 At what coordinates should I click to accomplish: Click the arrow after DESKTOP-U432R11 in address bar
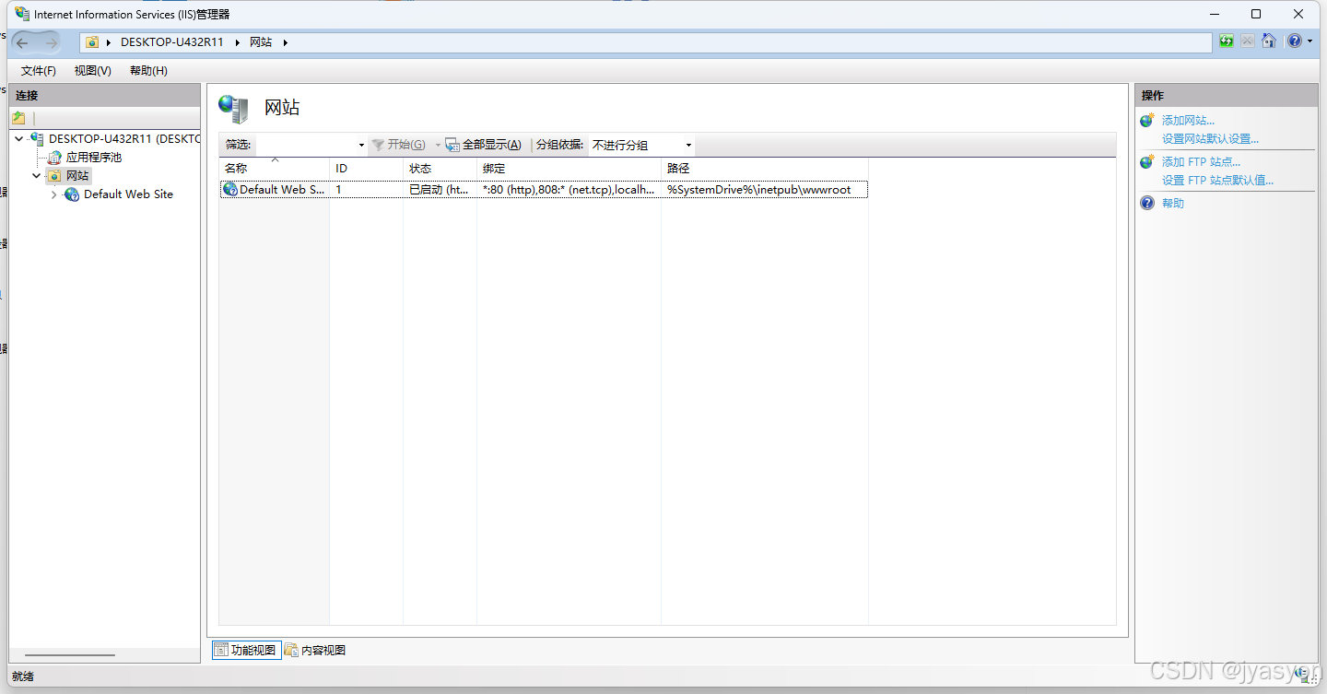(x=238, y=42)
